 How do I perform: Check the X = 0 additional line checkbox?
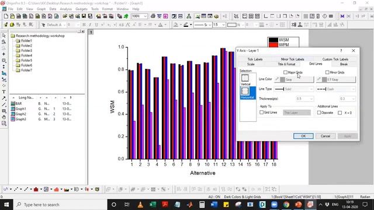coord(340,113)
